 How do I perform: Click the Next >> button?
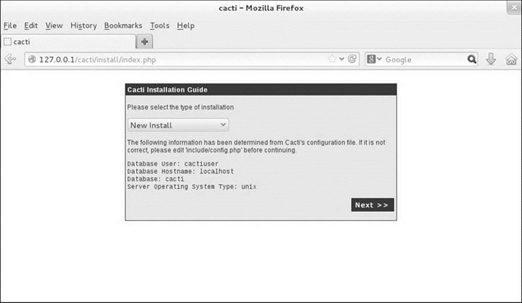(372, 205)
